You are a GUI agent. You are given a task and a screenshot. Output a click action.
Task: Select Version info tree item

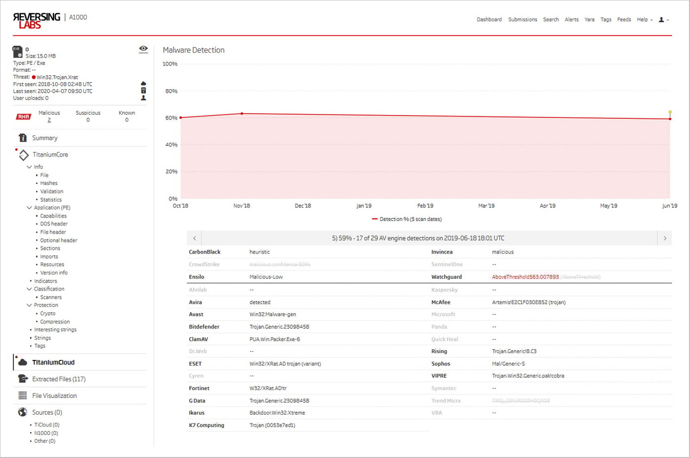[54, 273]
